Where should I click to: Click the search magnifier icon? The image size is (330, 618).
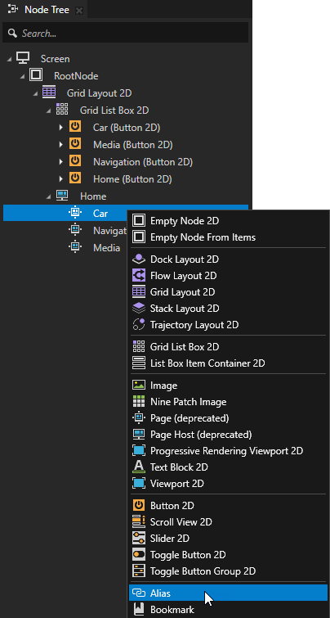click(x=12, y=33)
